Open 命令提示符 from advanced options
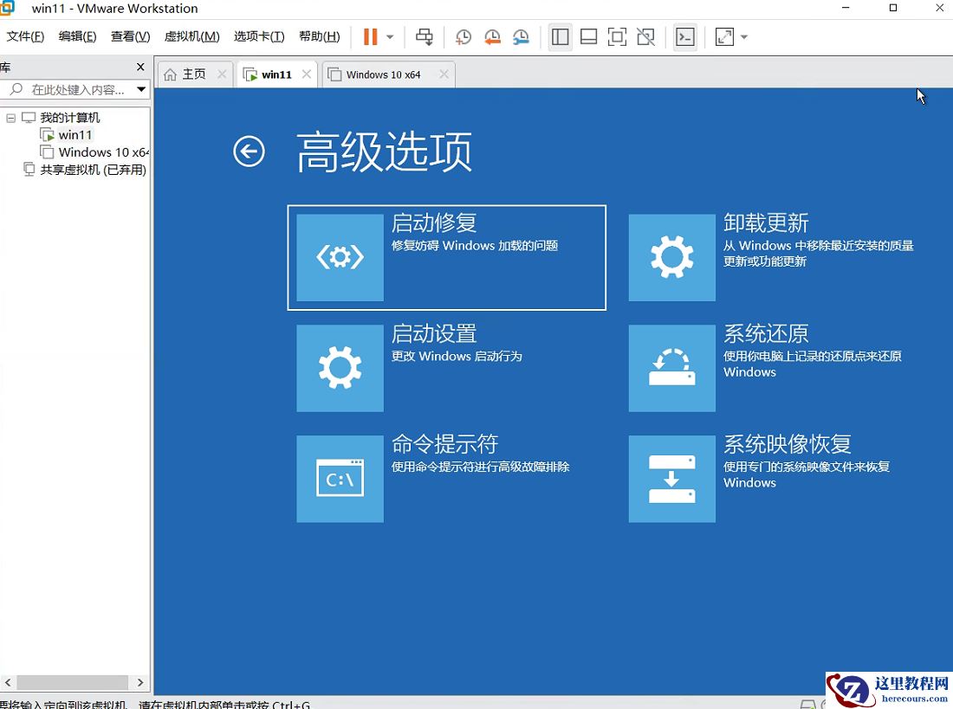 click(x=446, y=477)
